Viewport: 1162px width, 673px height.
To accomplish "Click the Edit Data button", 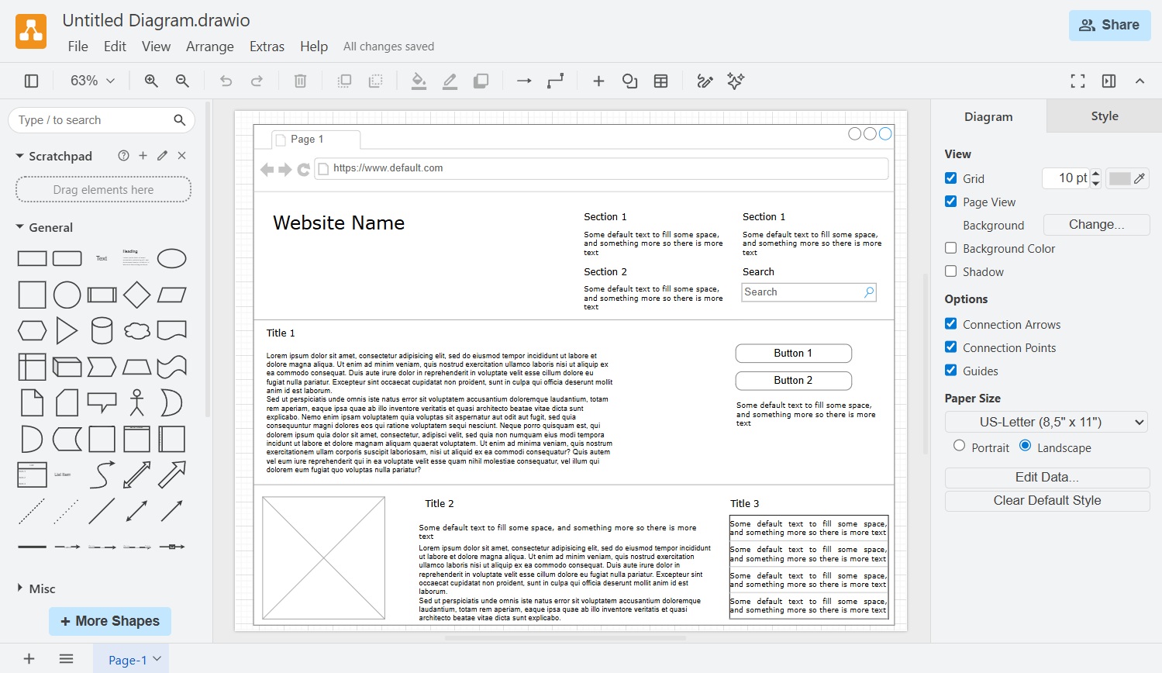I will pos(1046,477).
